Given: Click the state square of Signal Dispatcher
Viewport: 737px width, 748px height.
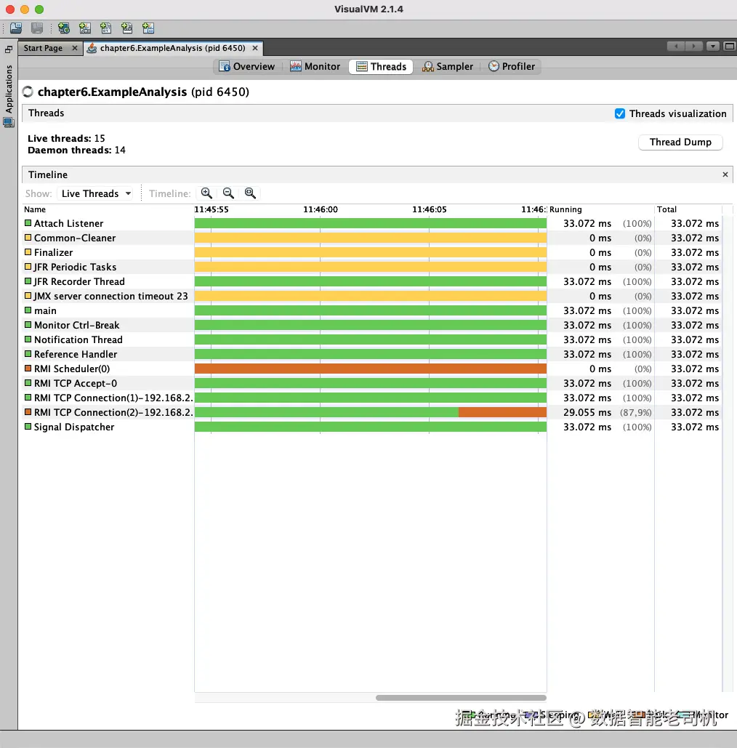Looking at the screenshot, I should pyautogui.click(x=28, y=427).
